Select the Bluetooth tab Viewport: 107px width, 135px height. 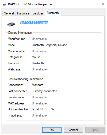(53, 13)
